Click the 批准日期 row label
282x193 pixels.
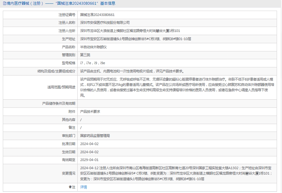pyautogui.click(x=69, y=144)
